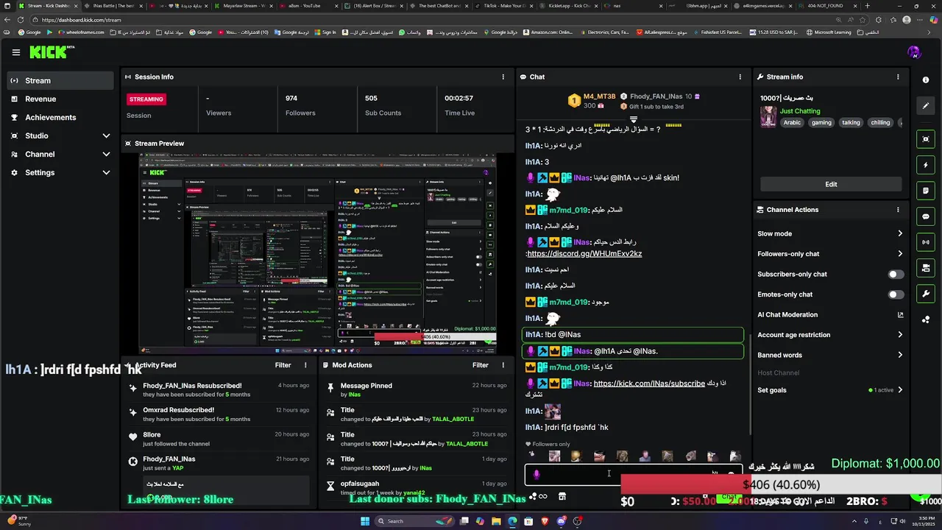The width and height of the screenshot is (942, 530).
Task: Click the chat message input field
Action: [x=632, y=475]
